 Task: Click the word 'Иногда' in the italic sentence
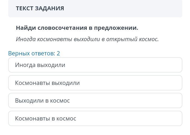click(x=26, y=39)
